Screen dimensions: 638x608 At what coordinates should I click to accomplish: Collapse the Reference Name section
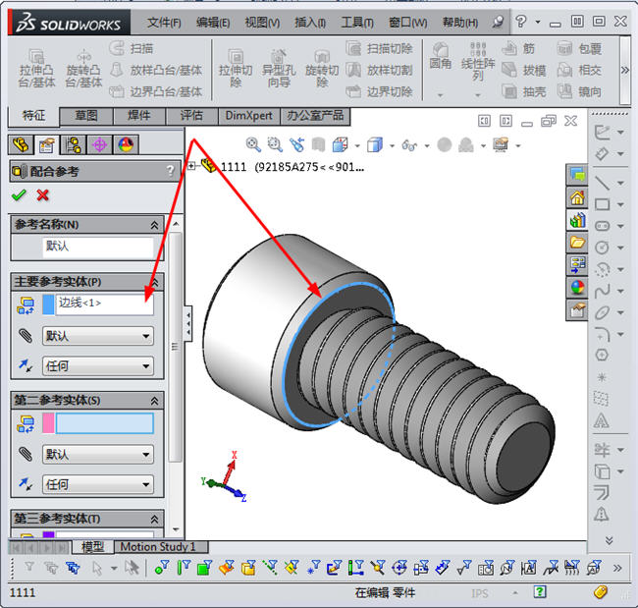155,225
